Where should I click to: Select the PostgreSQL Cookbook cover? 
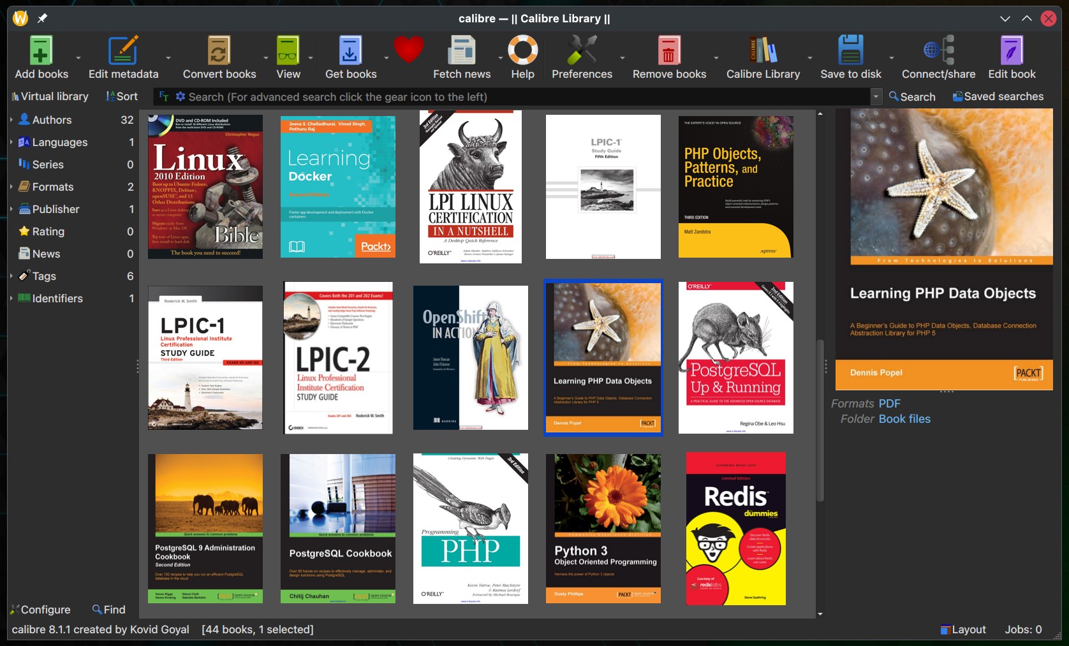(338, 529)
